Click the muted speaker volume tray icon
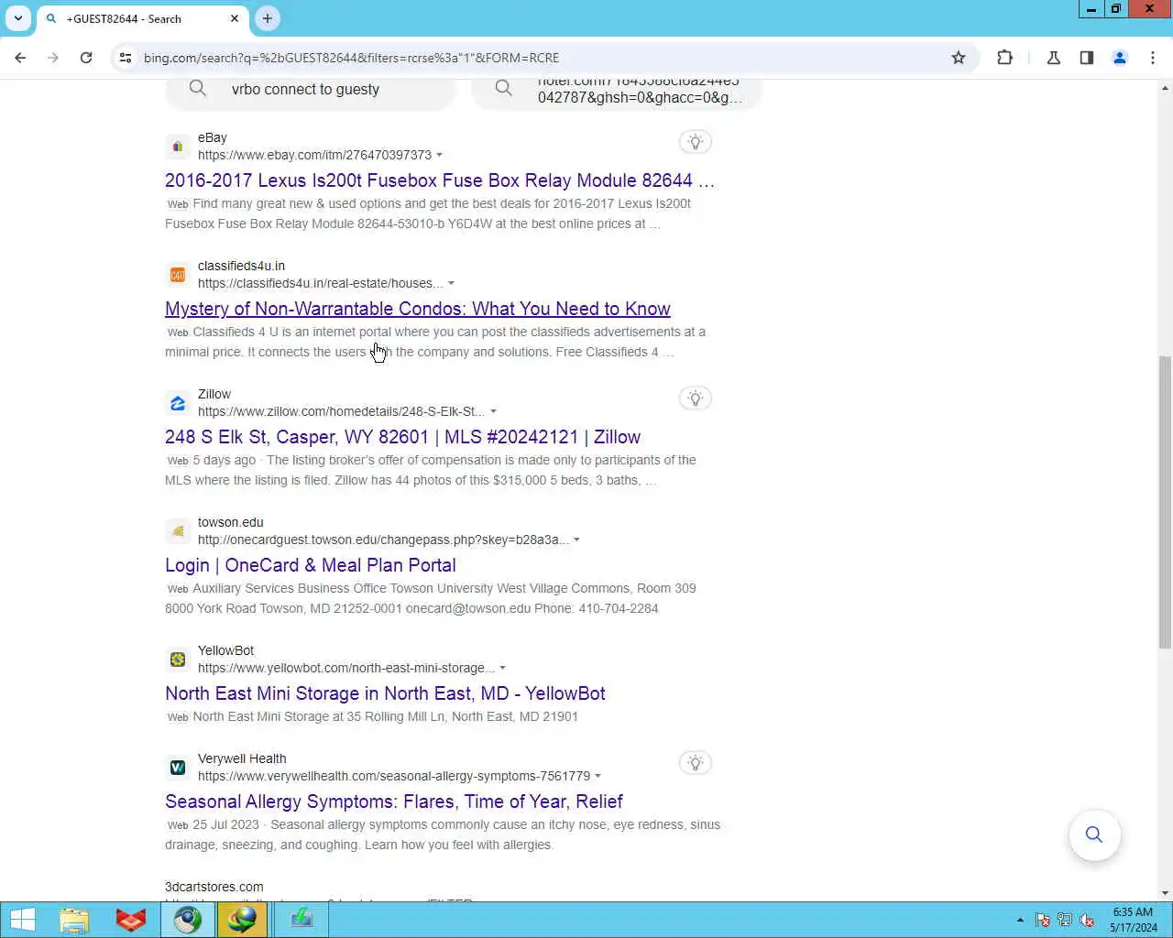 1087,920
